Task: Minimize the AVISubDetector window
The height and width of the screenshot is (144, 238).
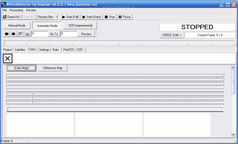Action: point(222,4)
